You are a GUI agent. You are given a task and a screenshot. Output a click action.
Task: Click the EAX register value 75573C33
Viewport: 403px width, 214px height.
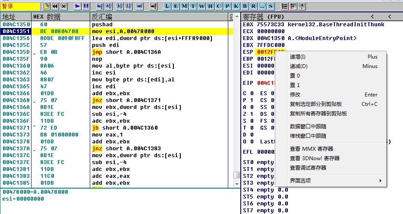coord(271,25)
